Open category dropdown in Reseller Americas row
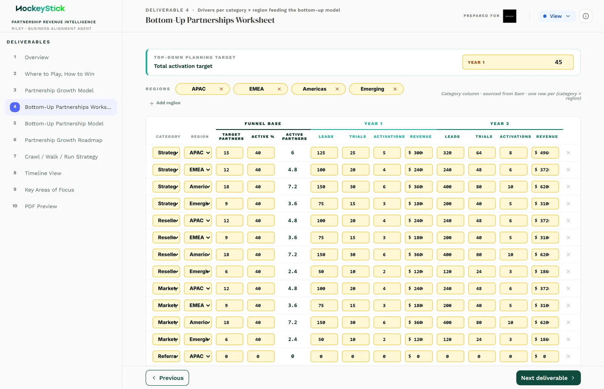The height and width of the screenshot is (389, 604). click(x=166, y=255)
